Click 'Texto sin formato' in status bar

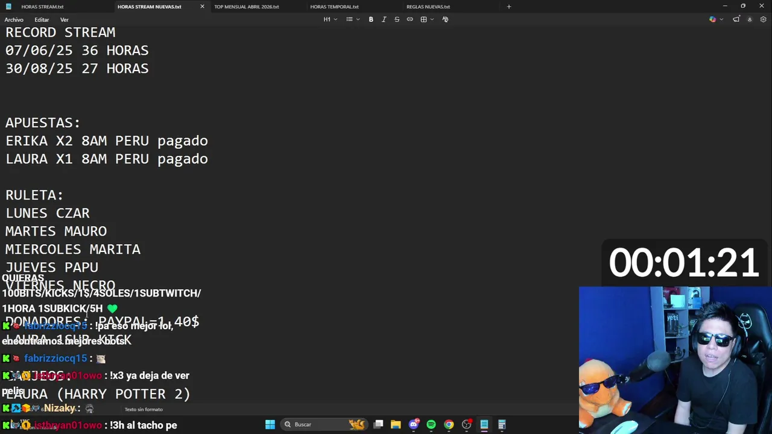coord(144,409)
